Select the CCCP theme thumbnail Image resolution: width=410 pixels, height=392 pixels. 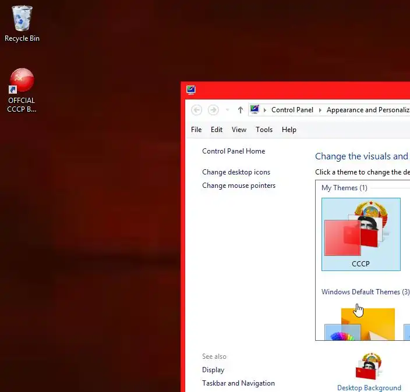(361, 234)
